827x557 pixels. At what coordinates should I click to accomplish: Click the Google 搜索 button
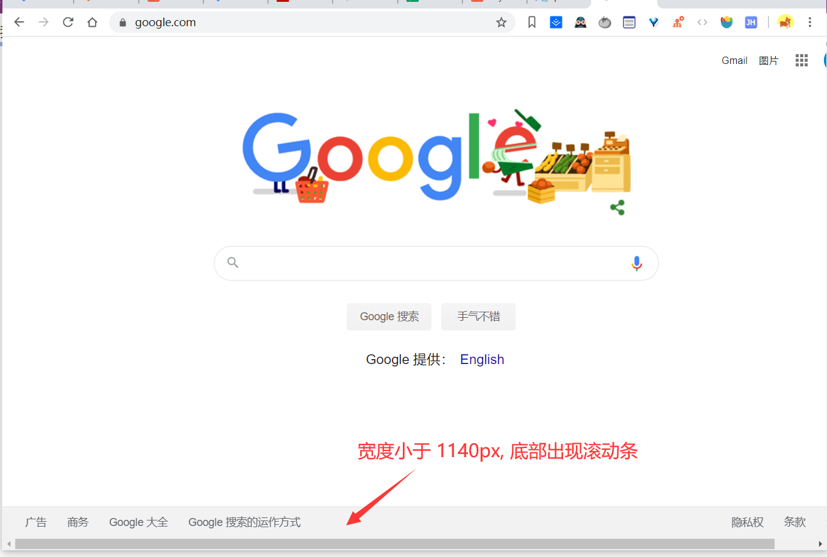[x=389, y=317]
